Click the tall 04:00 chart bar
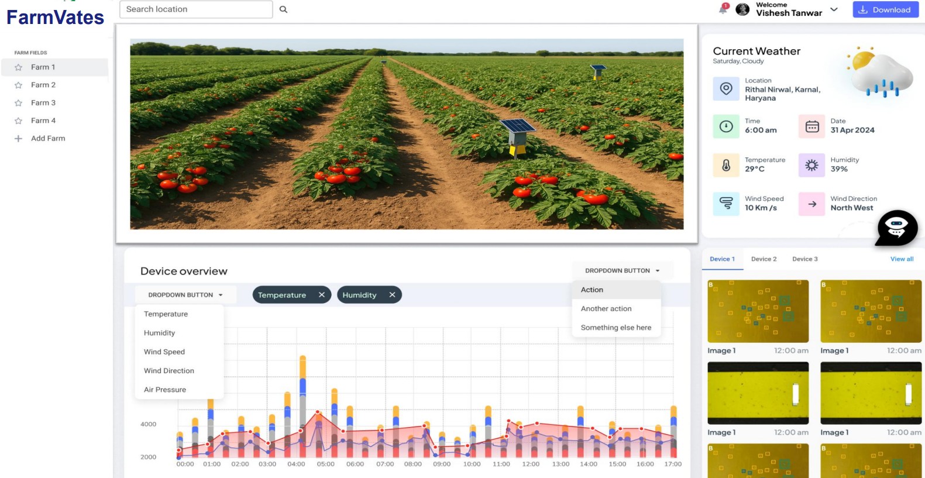This screenshot has height=478, width=925. point(302,407)
